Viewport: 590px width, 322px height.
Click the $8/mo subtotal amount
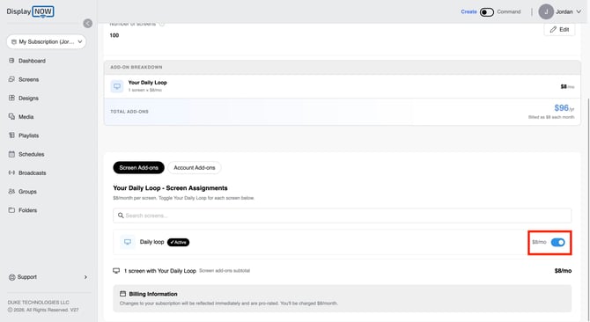(563, 270)
